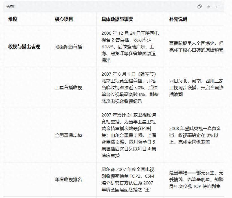
Task: Click the note about 河北、河南、四川卫视联播
Action: pos(196,88)
